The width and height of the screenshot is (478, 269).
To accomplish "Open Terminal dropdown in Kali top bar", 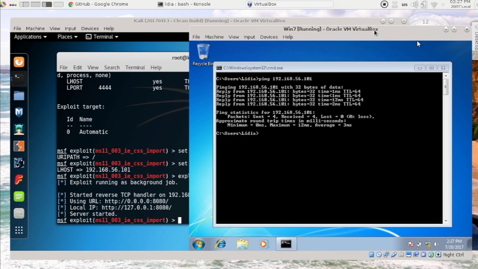I will pos(102,37).
